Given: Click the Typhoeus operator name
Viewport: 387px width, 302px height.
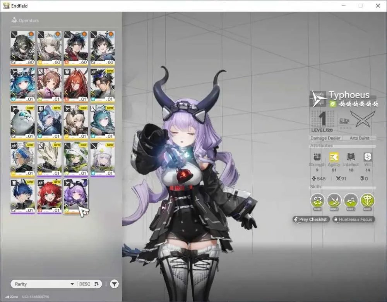Looking at the screenshot, I should (x=349, y=95).
